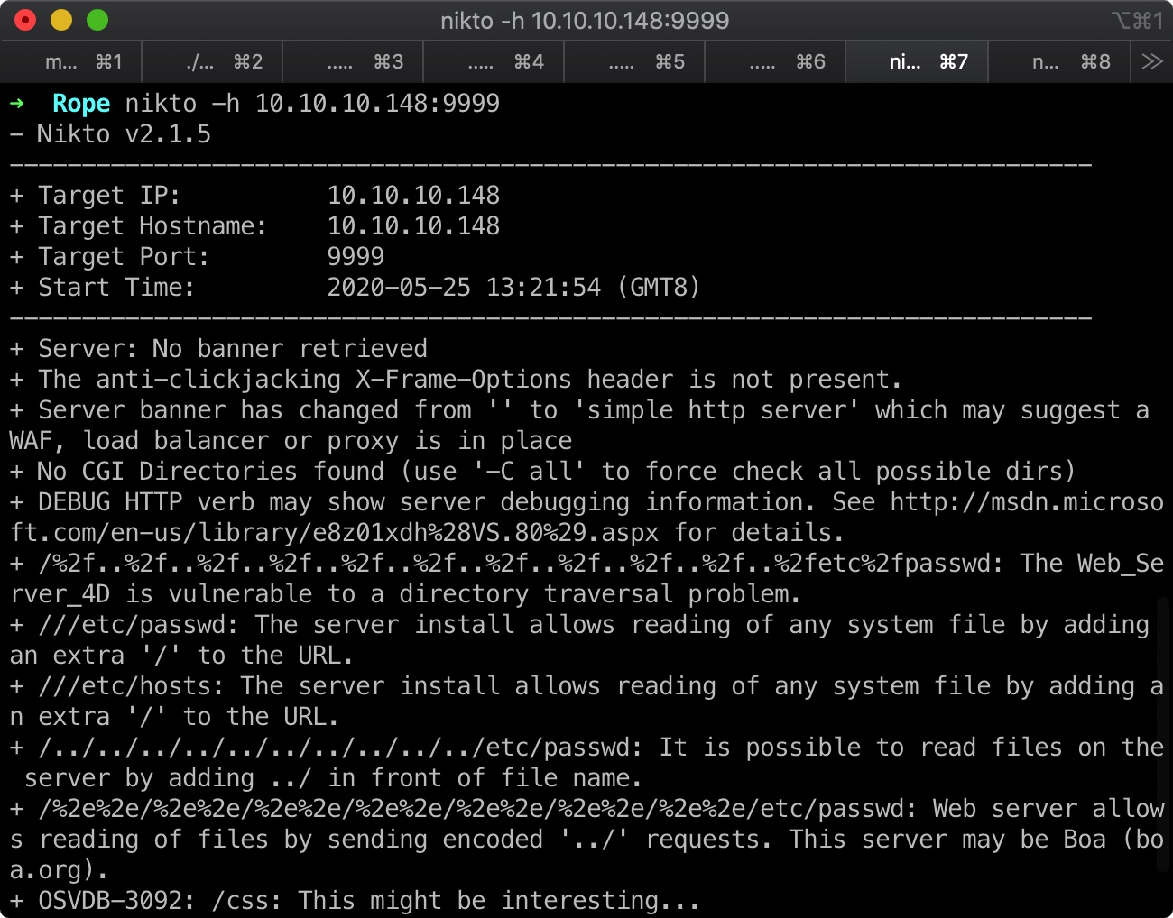1173x918 pixels.
Task: Minimize window using yellow button
Action: coord(61,20)
